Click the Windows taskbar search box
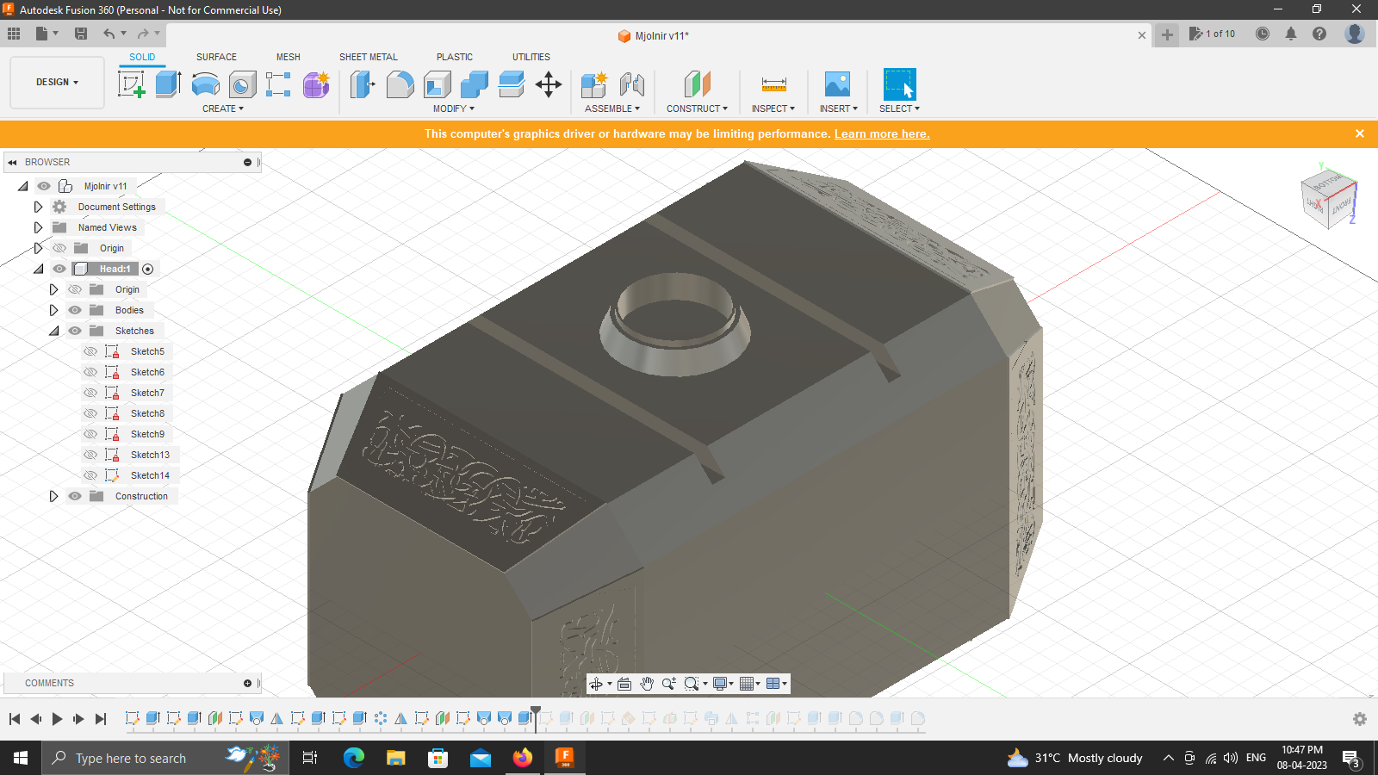Screen dimensions: 1378x775 pos(165,758)
